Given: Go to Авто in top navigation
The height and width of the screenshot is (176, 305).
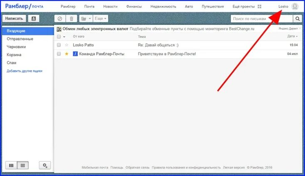Looking at the screenshot, I should pyautogui.click(x=189, y=6).
